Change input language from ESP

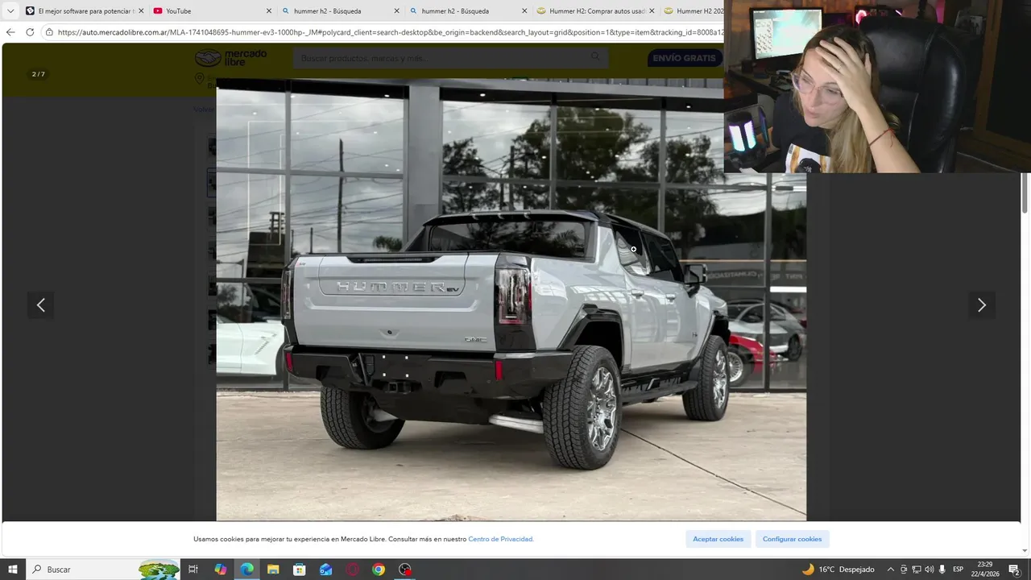(x=958, y=570)
